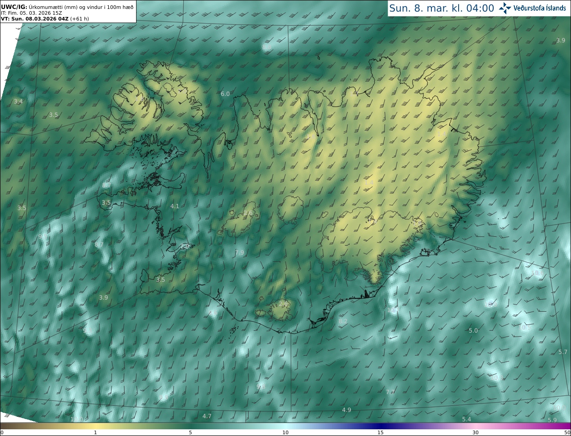Image resolution: width=571 pixels, height=436 pixels.
Task: Click the '0' tick label on colorbar
Action: click(x=2, y=432)
